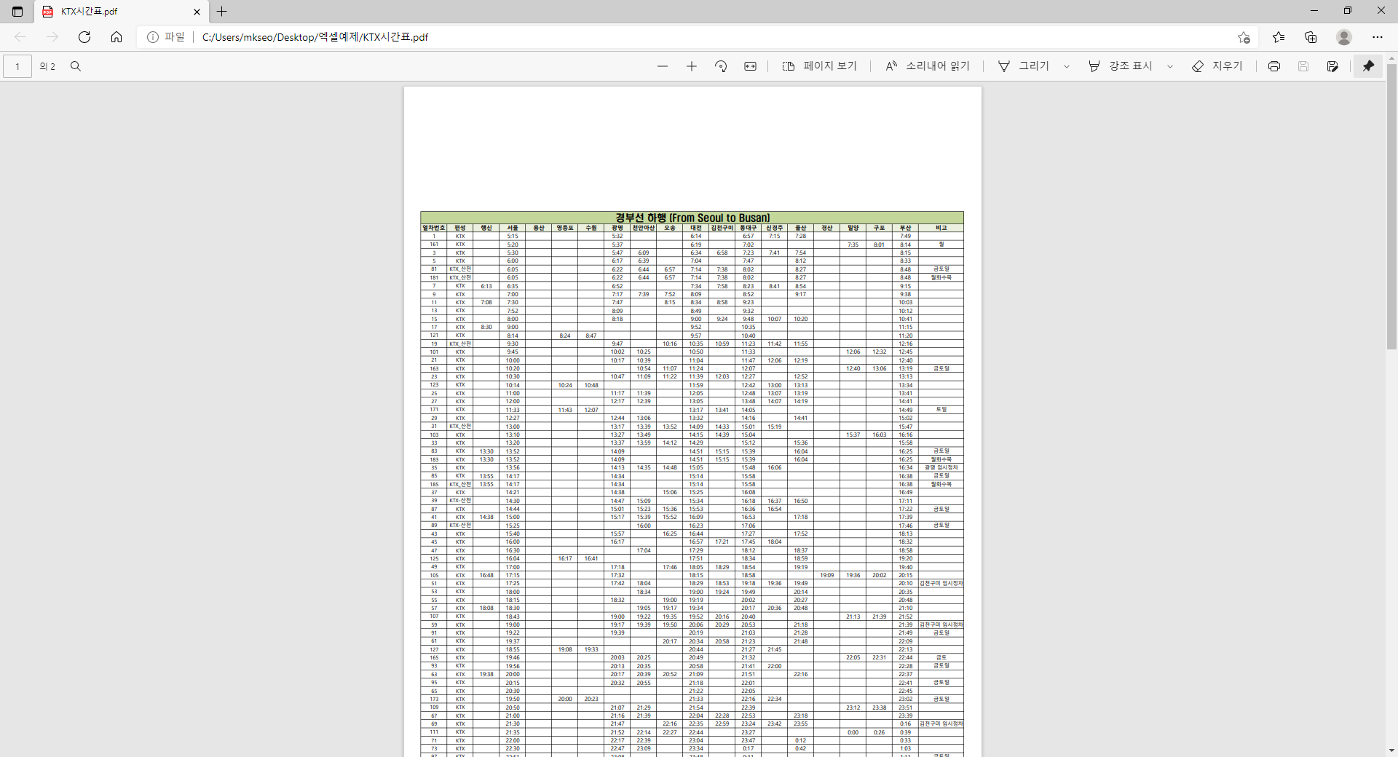The height and width of the screenshot is (757, 1398).
Task: Save the PDF document
Action: point(1303,66)
